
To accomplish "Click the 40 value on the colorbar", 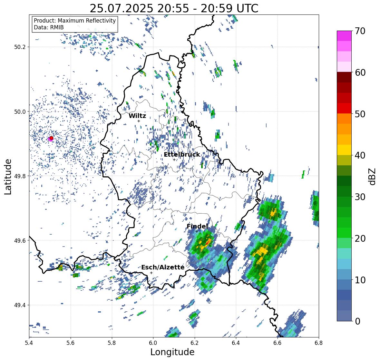I will pyautogui.click(x=360, y=155).
